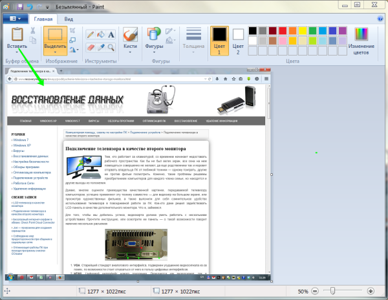Click the Save icon in quick access toolbar
This screenshot has width=388, height=300.
[x=20, y=5]
